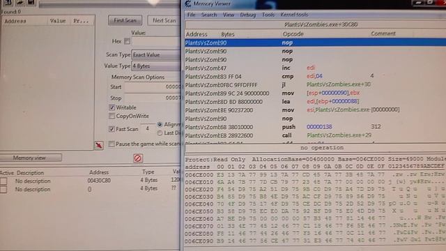The height and width of the screenshot is (251, 446).
Task: Click the First Scan button
Action: click(125, 20)
